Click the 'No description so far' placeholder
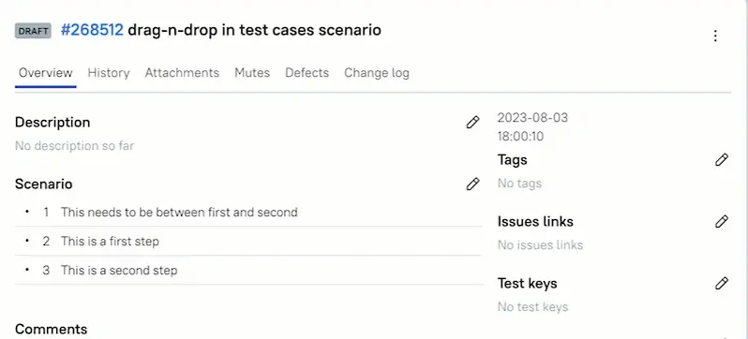This screenshot has width=748, height=339. point(74,145)
